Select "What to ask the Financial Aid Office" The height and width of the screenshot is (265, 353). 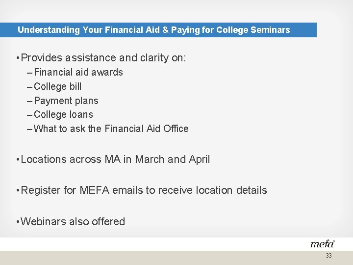pyautogui.click(x=111, y=129)
